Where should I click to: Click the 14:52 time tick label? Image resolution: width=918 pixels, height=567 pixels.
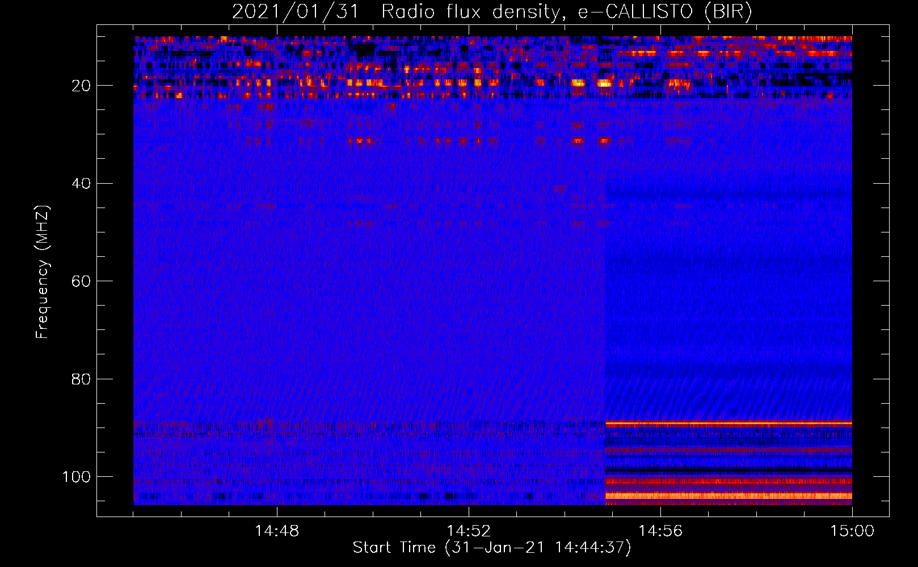[469, 531]
